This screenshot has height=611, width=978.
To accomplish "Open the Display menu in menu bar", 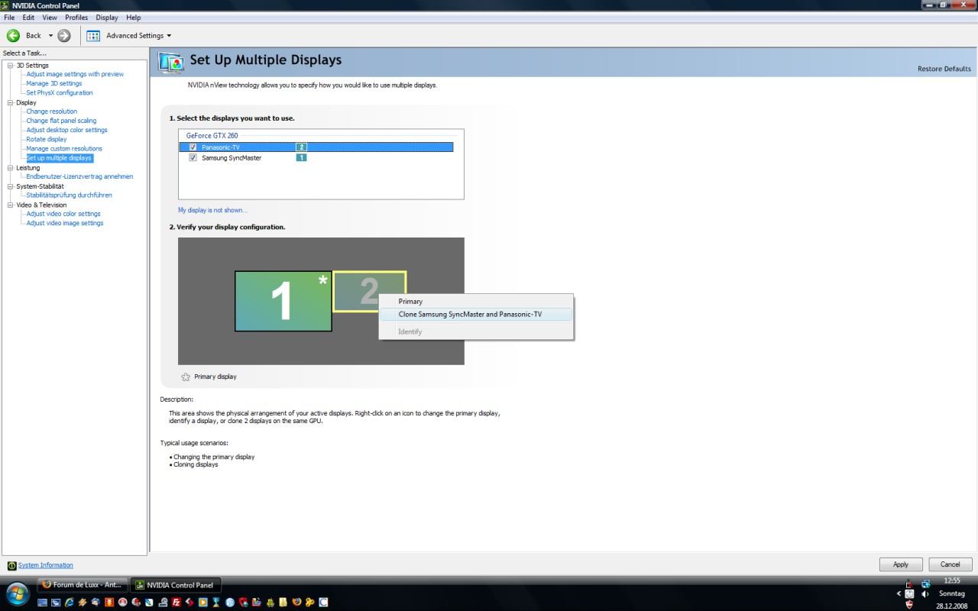I will [107, 17].
